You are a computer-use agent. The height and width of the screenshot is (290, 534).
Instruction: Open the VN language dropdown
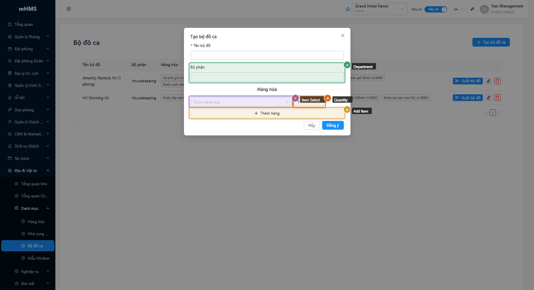pos(458,9)
